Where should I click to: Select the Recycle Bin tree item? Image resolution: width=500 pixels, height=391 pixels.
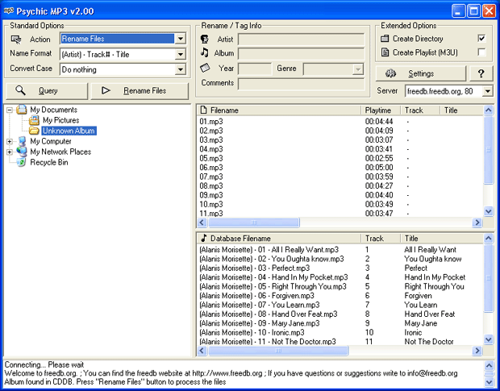(48, 162)
